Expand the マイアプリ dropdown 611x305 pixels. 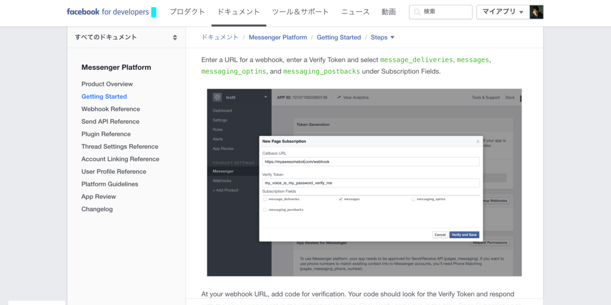point(502,12)
